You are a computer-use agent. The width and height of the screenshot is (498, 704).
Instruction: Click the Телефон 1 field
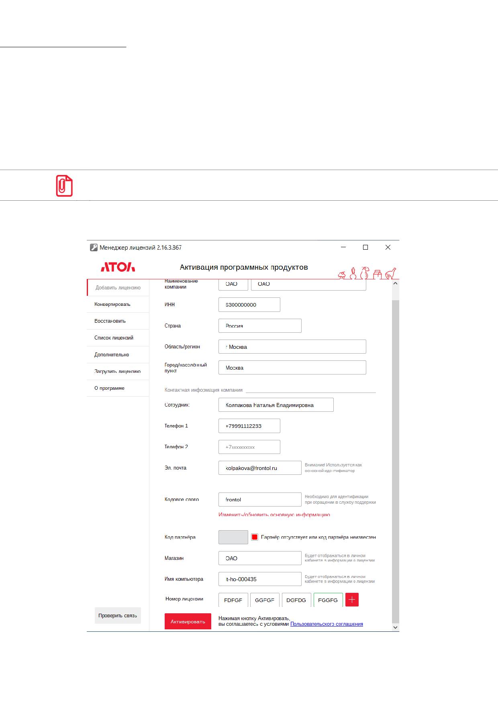(x=249, y=426)
